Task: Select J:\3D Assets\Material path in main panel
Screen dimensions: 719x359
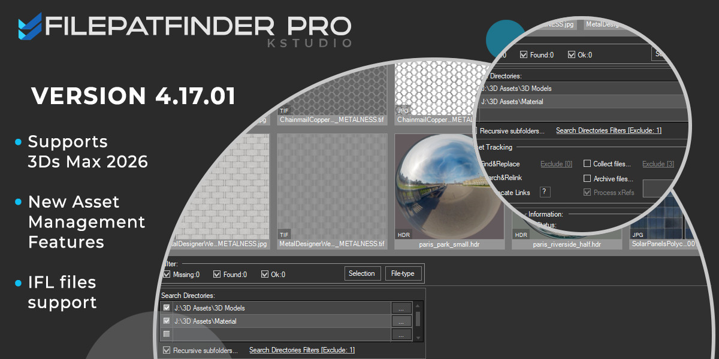Action: pos(281,321)
